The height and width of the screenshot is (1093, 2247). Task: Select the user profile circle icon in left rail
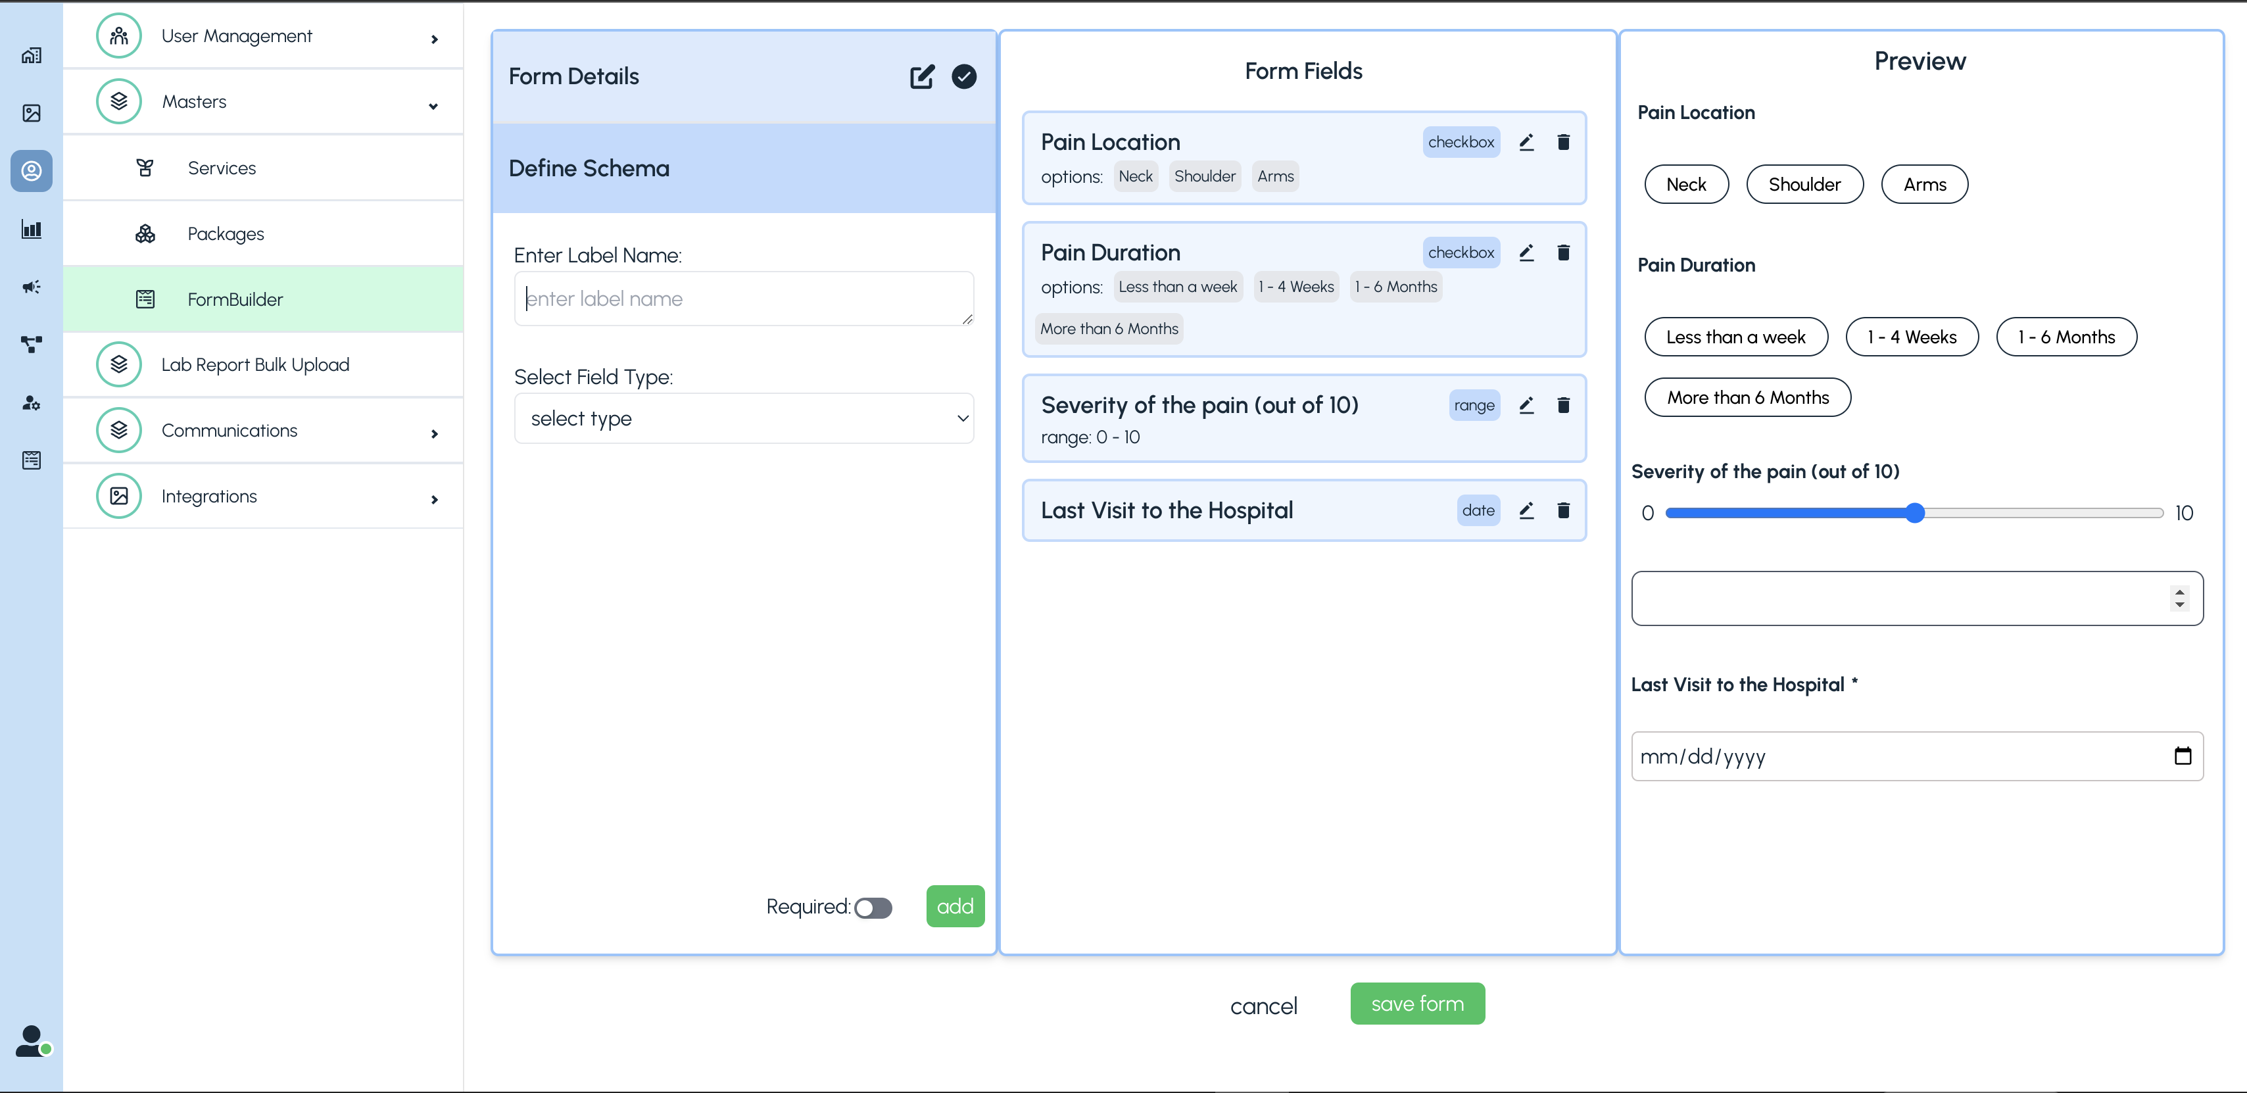pos(32,170)
